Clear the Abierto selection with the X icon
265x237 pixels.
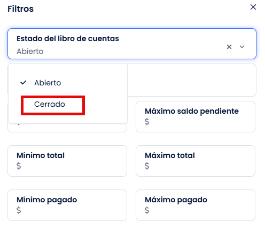coord(229,47)
